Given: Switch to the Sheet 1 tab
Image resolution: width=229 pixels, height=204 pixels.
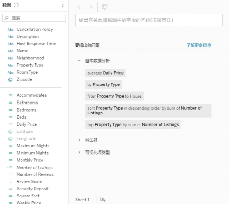Looking at the screenshot, I should coord(82,200).
